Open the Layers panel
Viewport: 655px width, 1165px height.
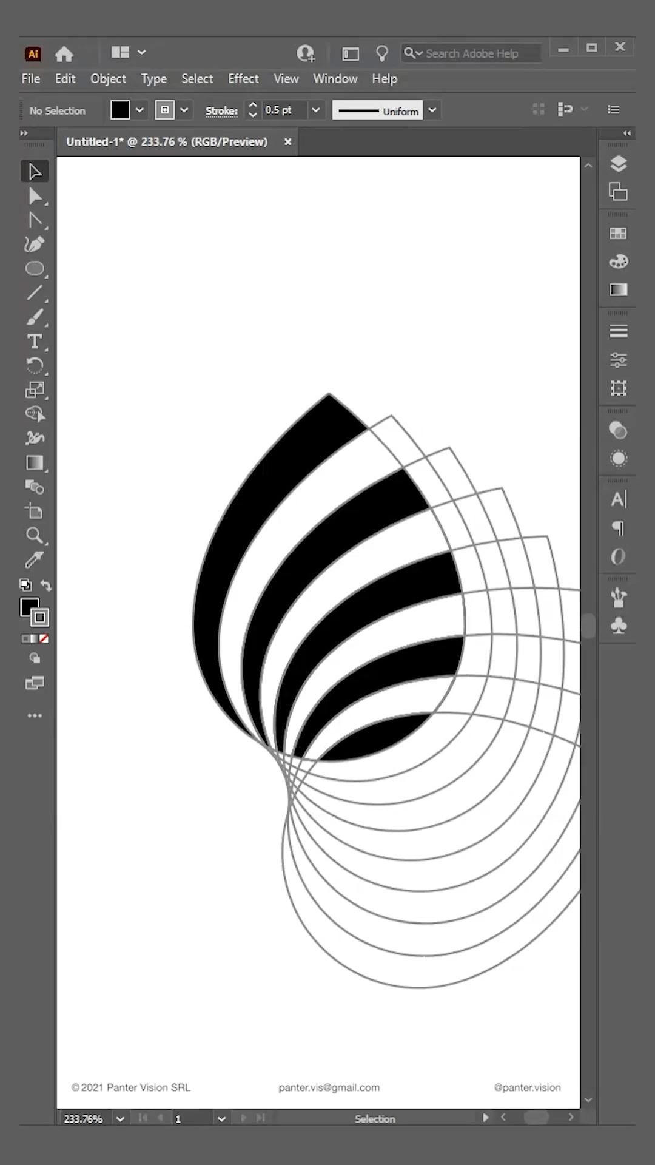coord(618,164)
